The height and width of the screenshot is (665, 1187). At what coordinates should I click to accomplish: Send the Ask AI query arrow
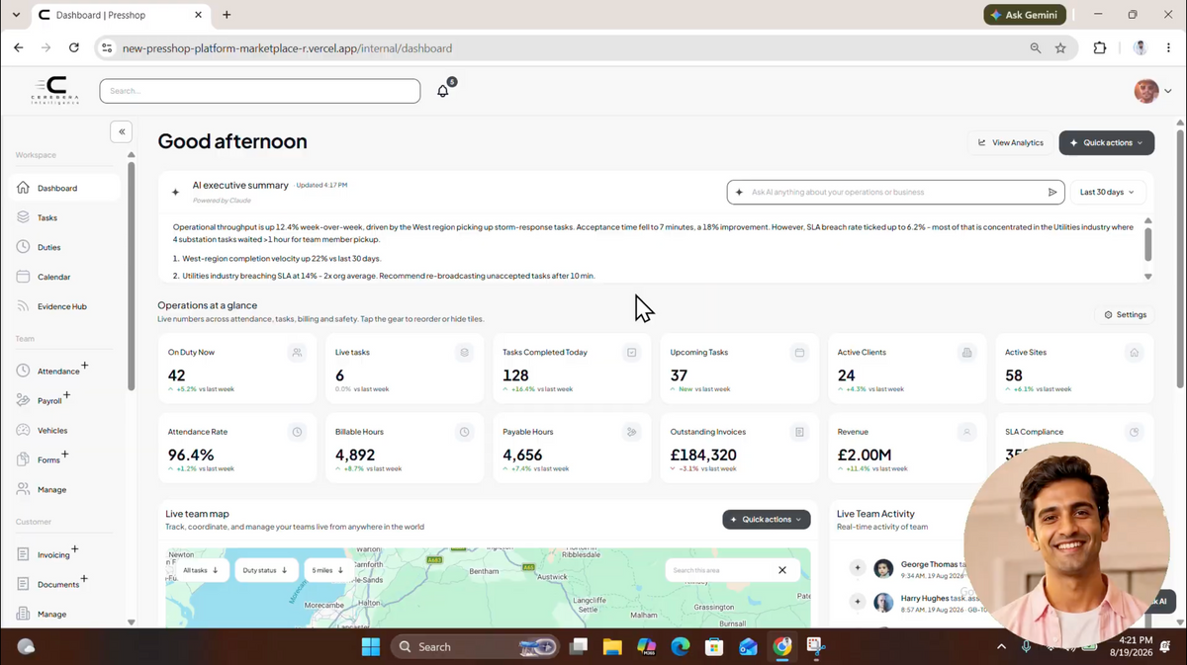tap(1052, 193)
